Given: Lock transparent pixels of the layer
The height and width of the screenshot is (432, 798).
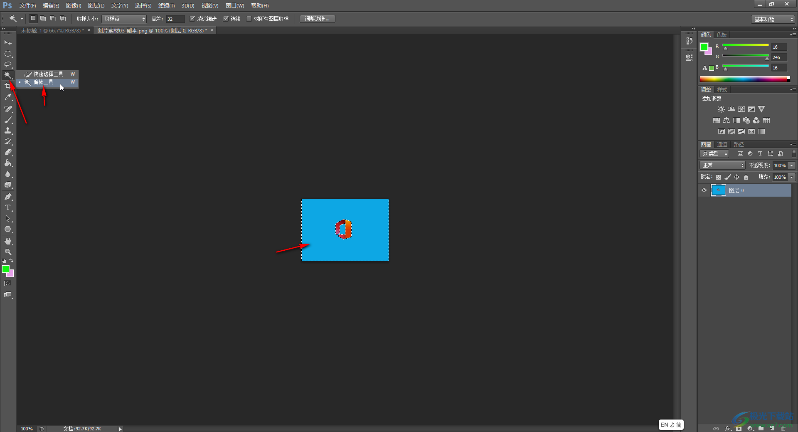Looking at the screenshot, I should [x=718, y=177].
